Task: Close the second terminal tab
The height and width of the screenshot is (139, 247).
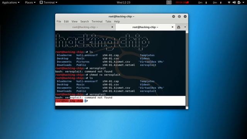Action: [173, 27]
